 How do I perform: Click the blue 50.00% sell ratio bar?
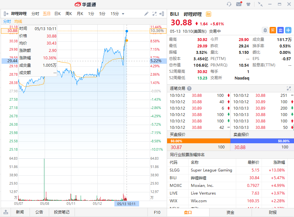coord(262,141)
